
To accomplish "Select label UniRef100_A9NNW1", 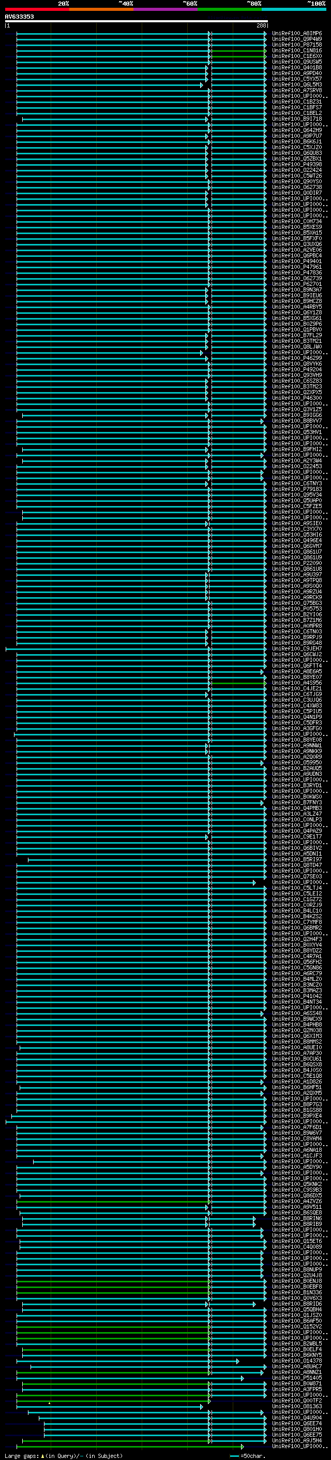I will click(297, 746).
